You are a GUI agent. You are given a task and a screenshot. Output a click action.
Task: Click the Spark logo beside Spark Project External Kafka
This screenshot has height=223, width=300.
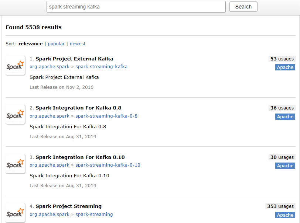15,65
